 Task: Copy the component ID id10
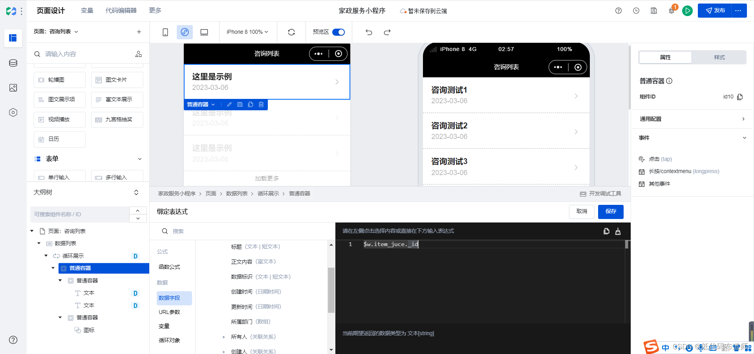(740, 97)
